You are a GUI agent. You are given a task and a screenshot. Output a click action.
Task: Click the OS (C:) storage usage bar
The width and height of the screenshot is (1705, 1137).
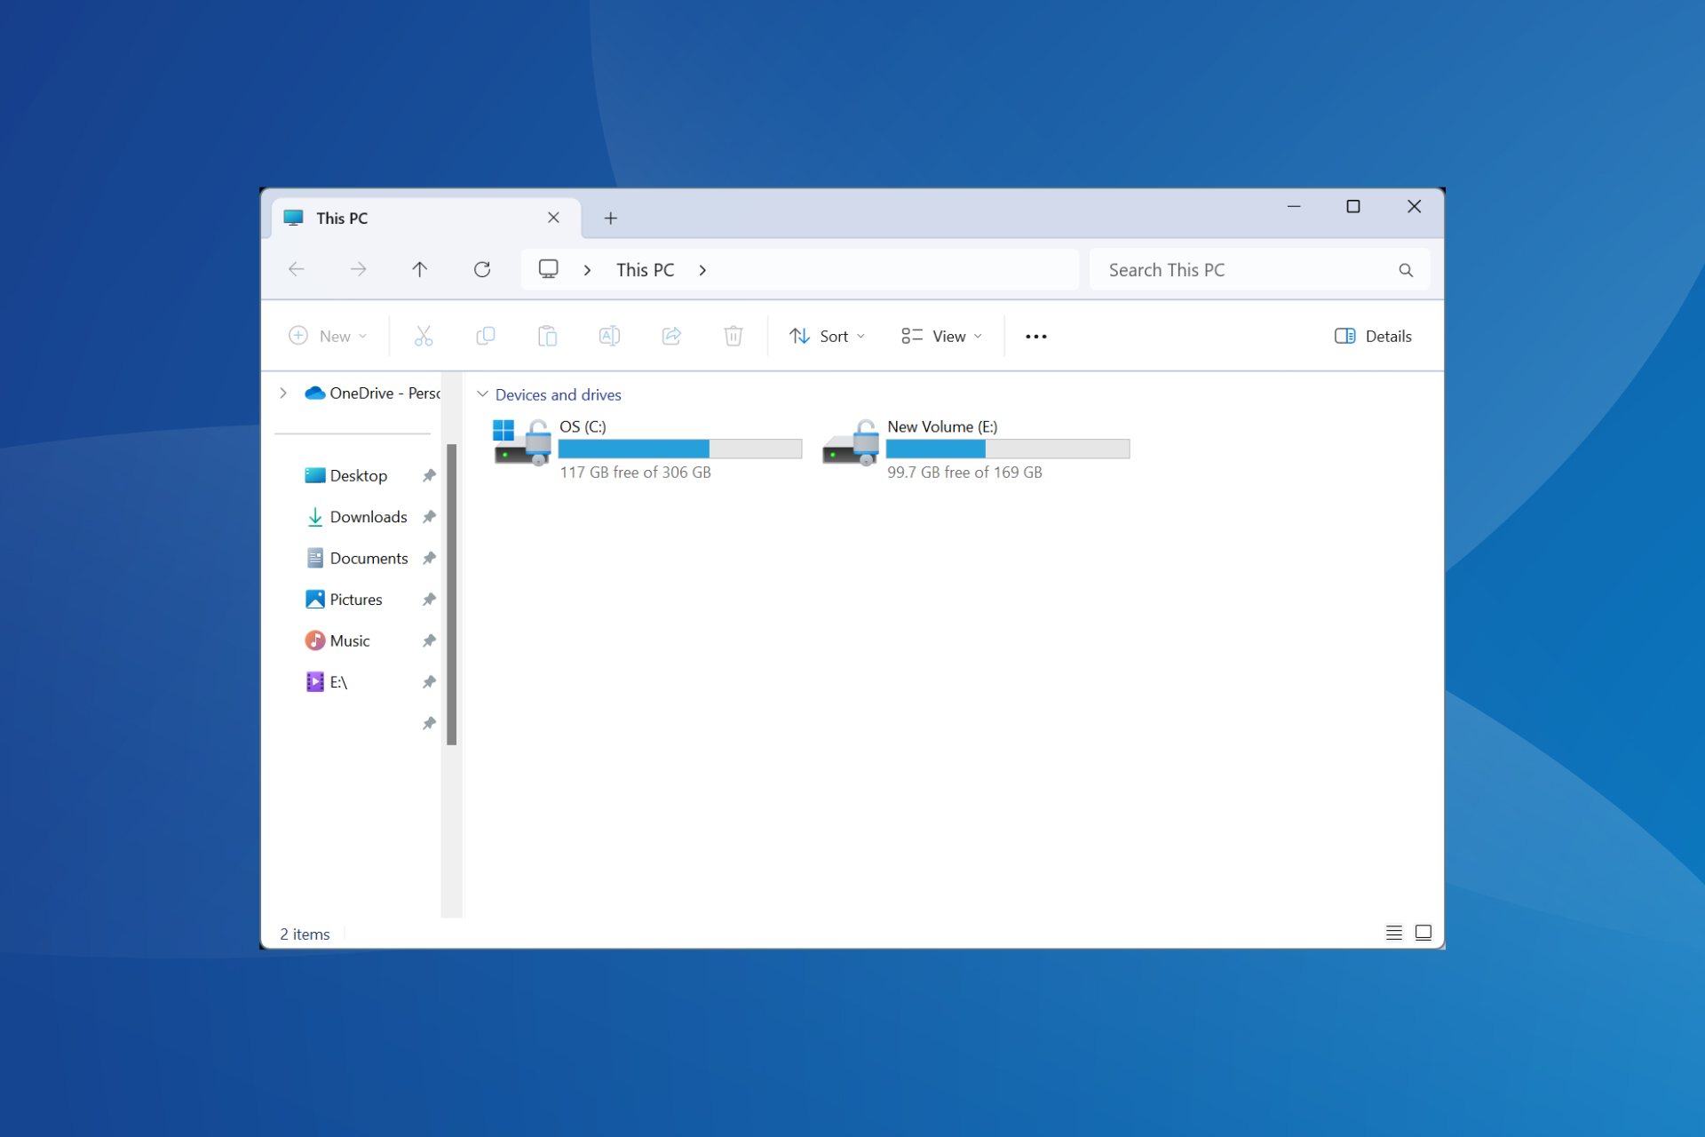point(680,449)
